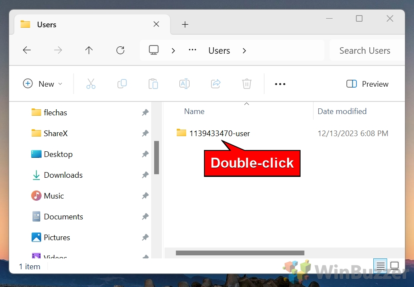Viewport: 414px width, 287px height.
Task: Switch to Details view layout
Action: tap(380, 265)
